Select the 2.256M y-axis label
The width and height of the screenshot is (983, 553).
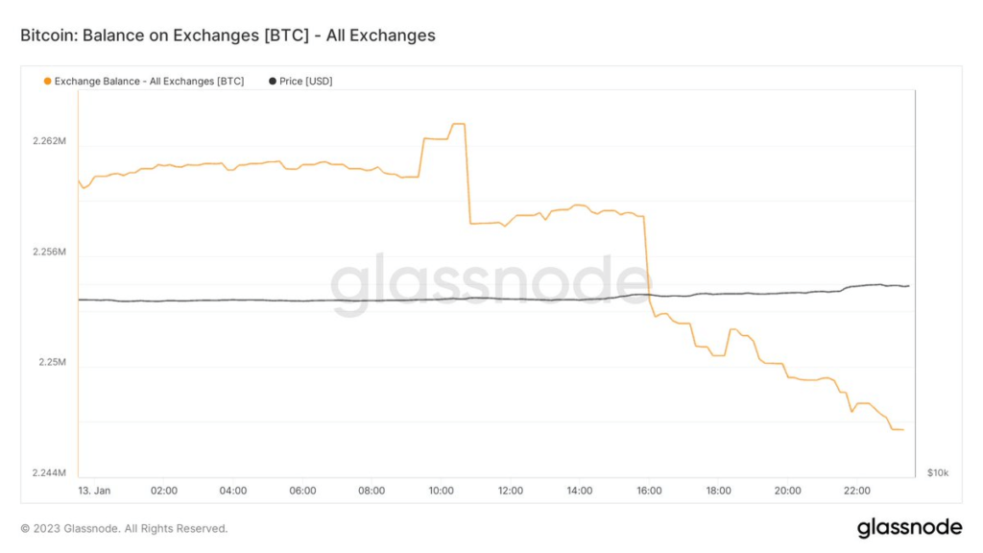click(49, 252)
